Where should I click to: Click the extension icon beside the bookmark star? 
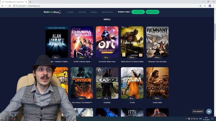pos(205,6)
